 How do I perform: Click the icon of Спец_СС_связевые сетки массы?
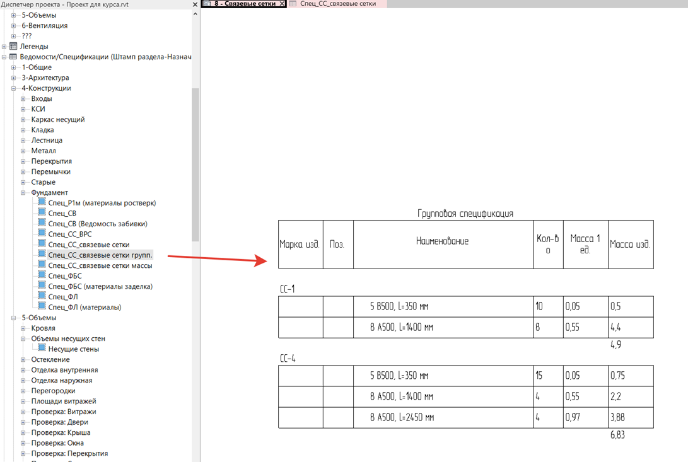[42, 265]
